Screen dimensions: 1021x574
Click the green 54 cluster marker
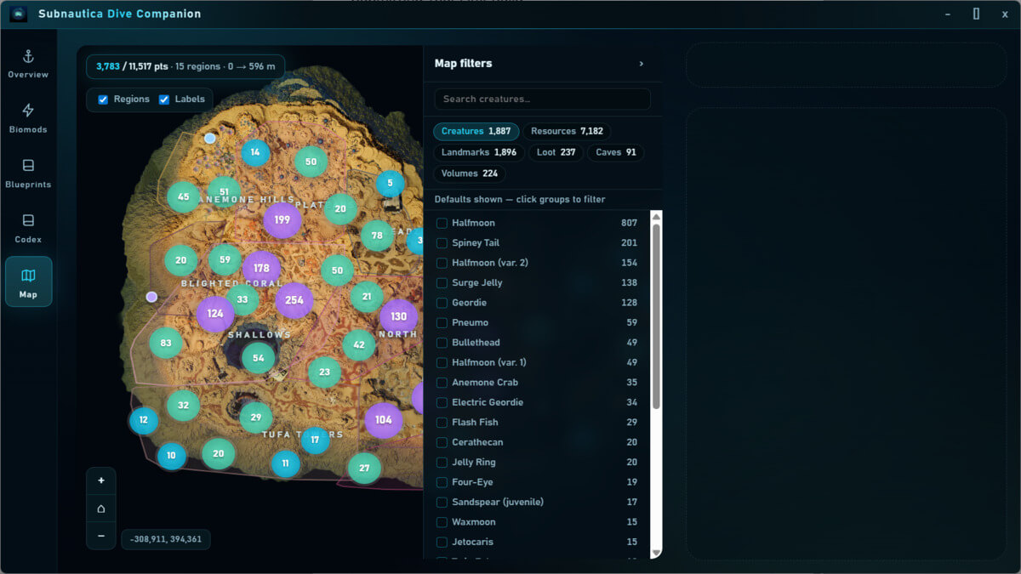click(258, 358)
